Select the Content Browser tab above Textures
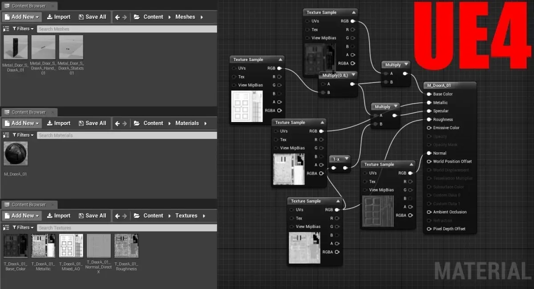The height and width of the screenshot is (289, 534). [x=29, y=205]
